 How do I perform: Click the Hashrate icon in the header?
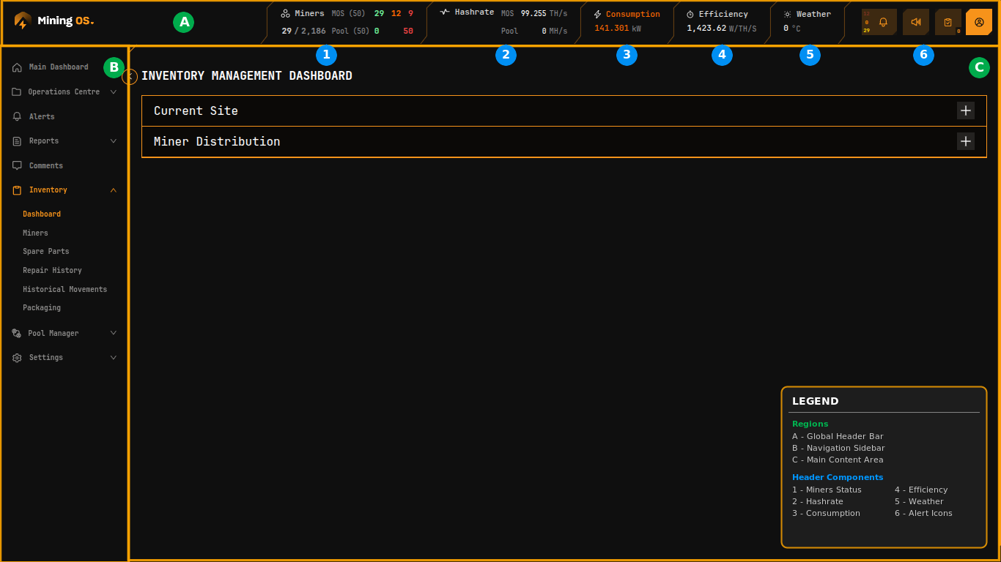(x=445, y=12)
